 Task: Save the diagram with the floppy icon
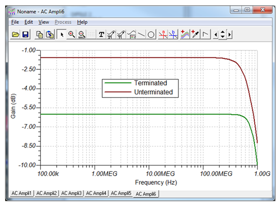(25, 34)
